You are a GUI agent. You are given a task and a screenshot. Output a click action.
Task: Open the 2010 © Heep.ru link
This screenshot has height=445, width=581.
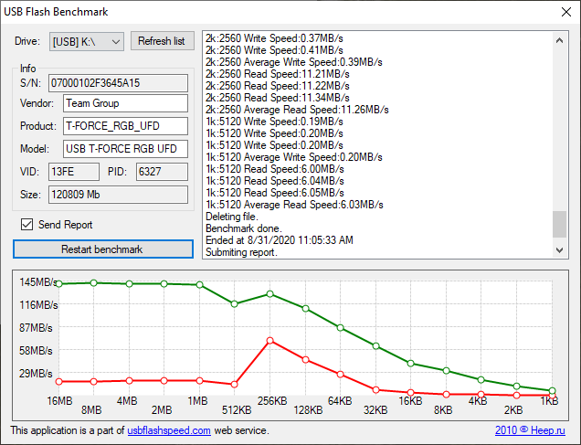coord(530,430)
